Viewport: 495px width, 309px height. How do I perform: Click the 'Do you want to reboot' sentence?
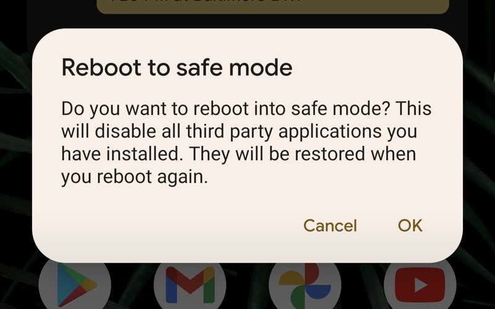(x=156, y=109)
